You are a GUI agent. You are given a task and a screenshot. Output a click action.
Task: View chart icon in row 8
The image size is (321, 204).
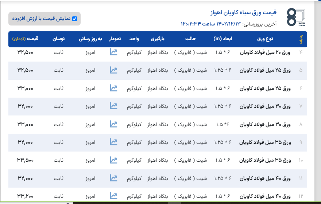113,124
